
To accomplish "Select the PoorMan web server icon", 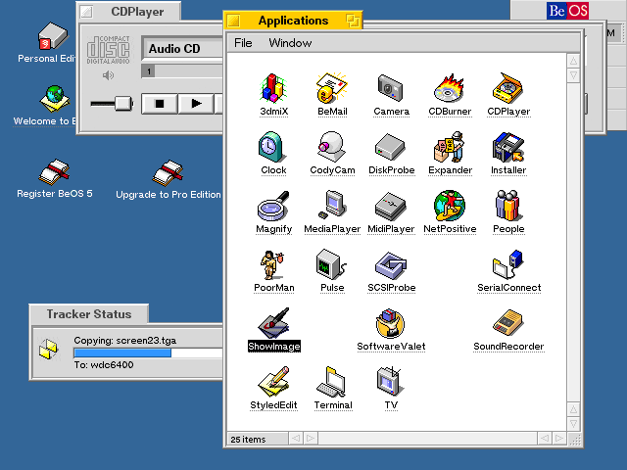I will 272,264.
